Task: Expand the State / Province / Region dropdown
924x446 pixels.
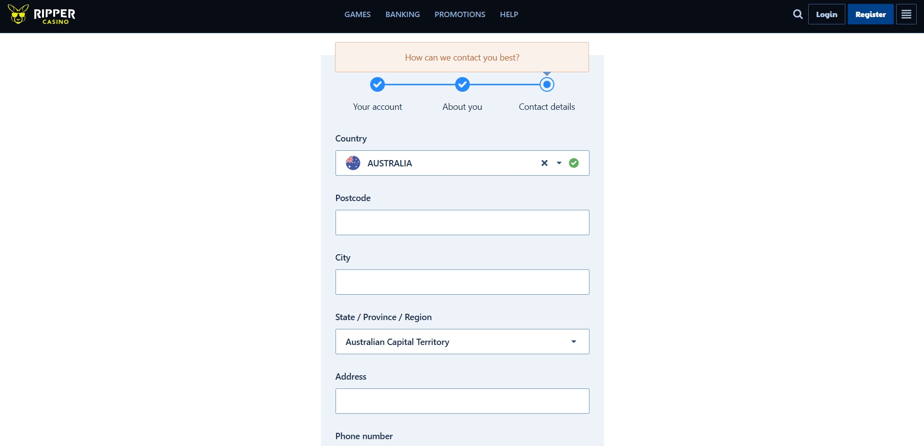Action: click(x=574, y=342)
